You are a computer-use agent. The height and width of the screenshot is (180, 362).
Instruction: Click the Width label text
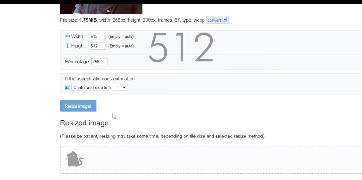[77, 36]
